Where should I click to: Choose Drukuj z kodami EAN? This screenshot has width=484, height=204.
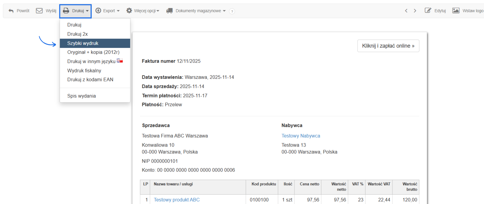[90, 80]
